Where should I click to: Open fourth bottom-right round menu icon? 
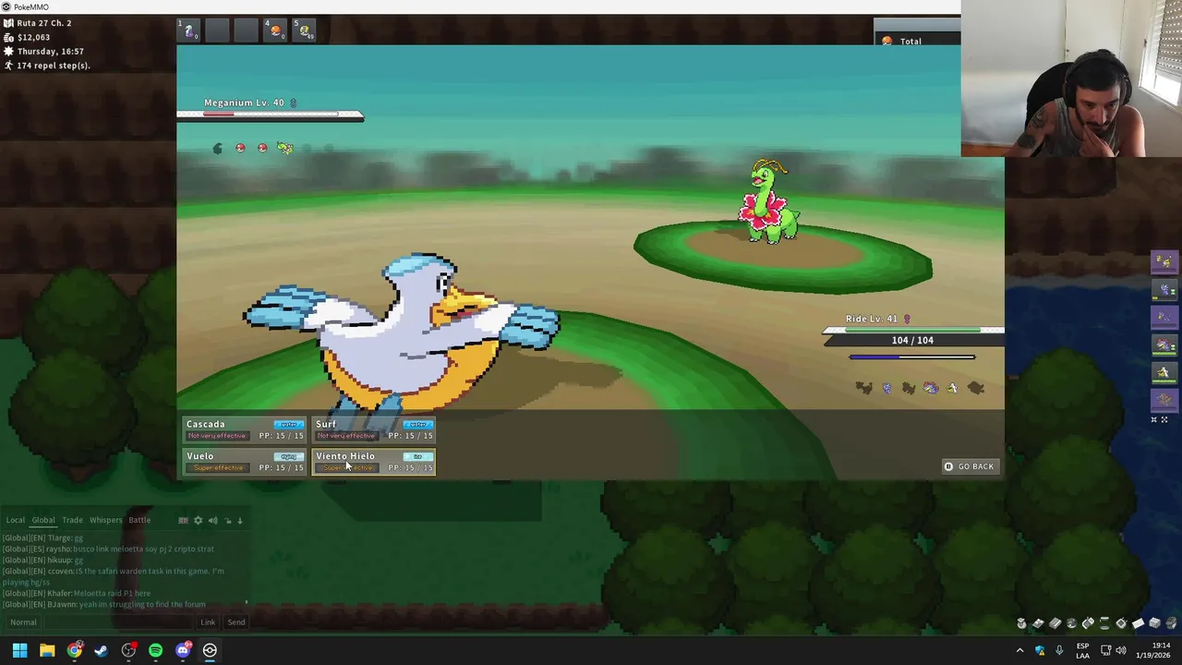coord(1072,623)
